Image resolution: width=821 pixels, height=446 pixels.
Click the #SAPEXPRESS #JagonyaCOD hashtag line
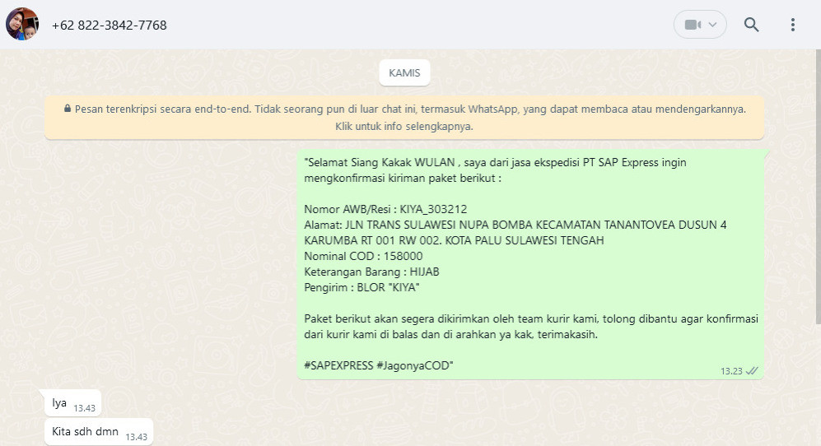(379, 365)
